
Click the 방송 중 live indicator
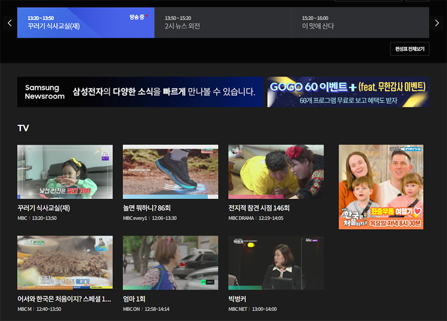(139, 17)
